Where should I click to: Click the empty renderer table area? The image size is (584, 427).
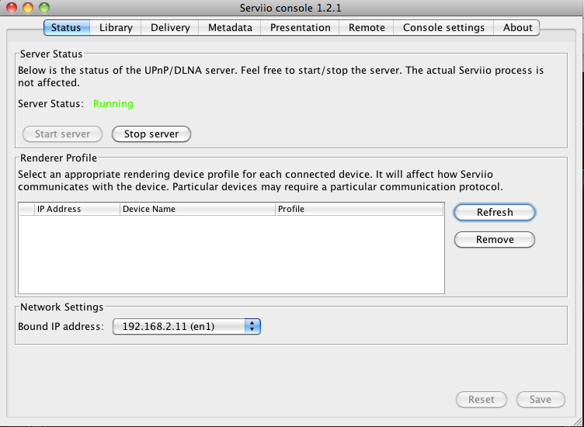(231, 255)
